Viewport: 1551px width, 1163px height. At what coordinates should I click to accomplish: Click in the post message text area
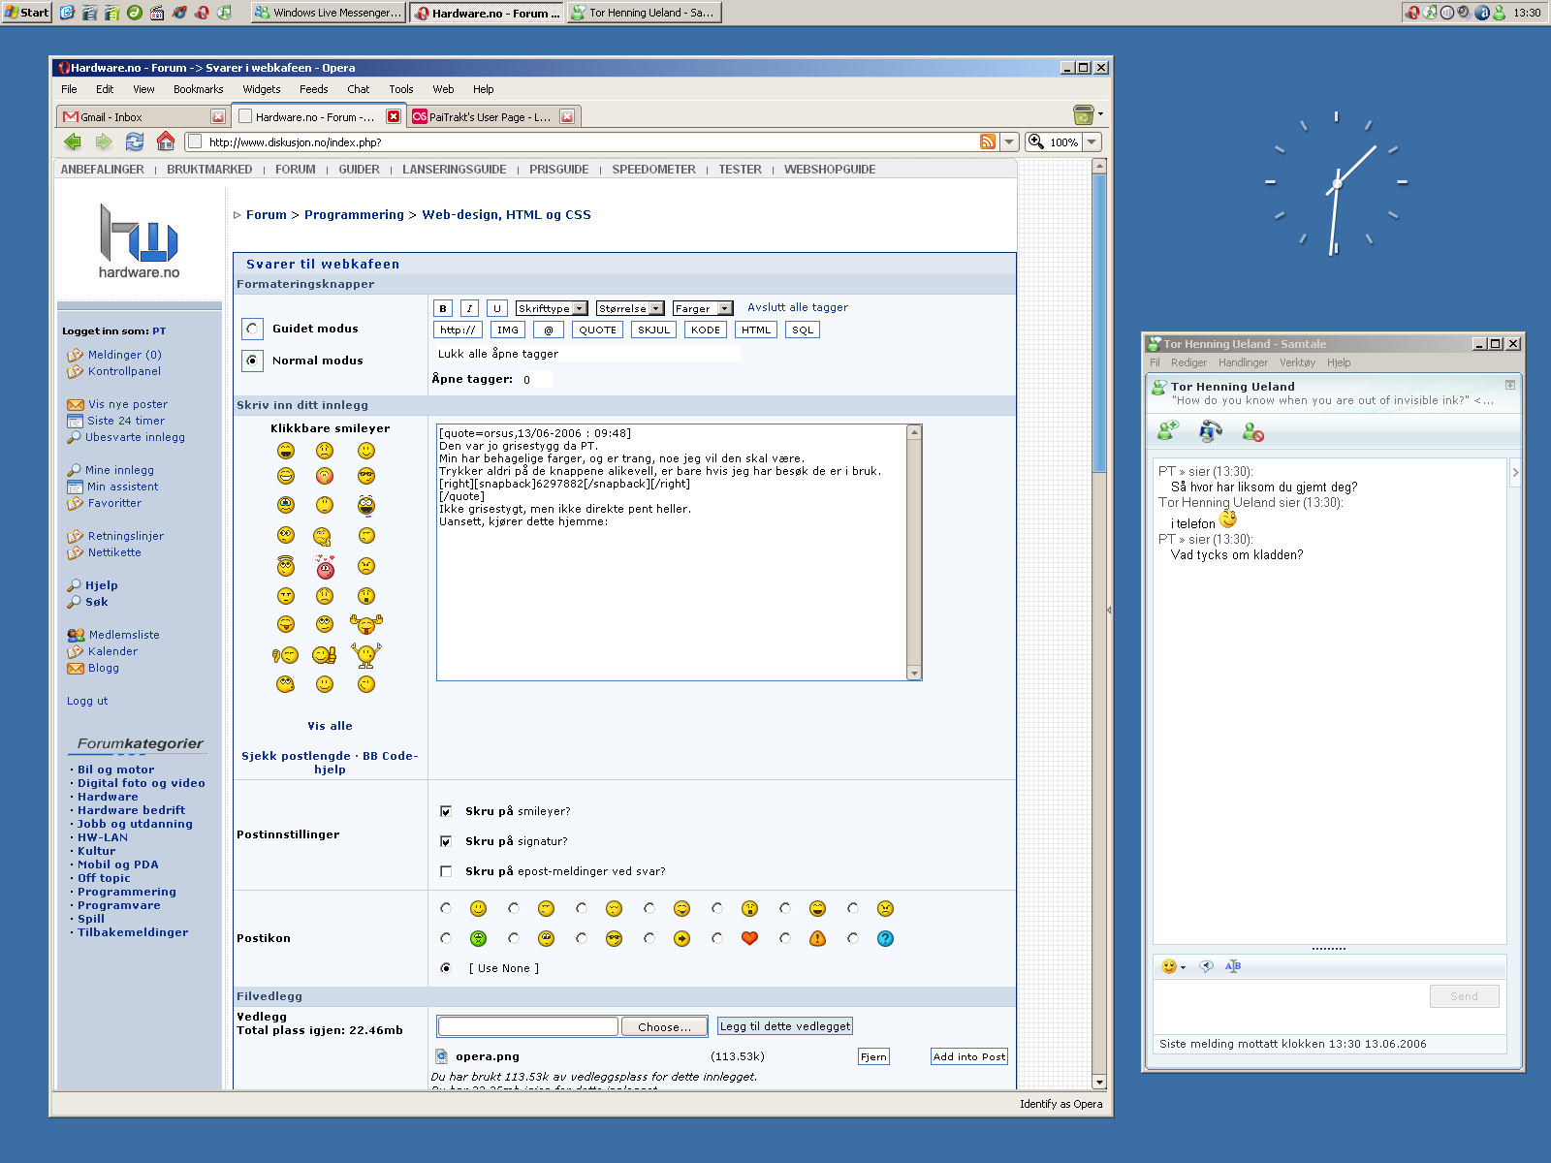click(x=672, y=552)
